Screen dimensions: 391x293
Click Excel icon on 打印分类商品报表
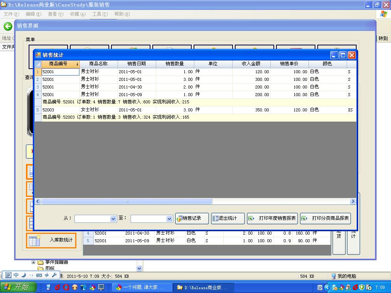click(x=304, y=219)
